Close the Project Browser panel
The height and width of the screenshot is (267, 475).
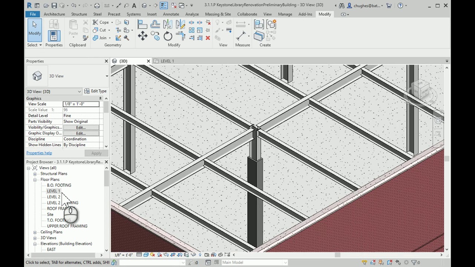[106, 162]
